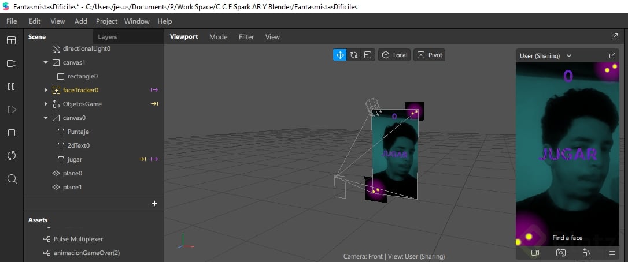
Task: Click simulator rotate device icon
Action: [x=586, y=253]
